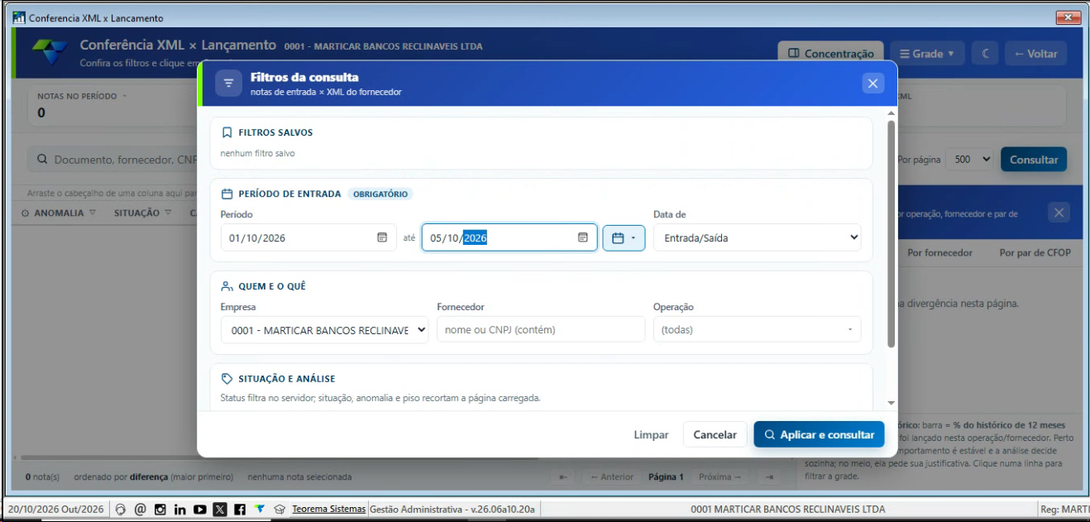Click the window title bar app icon

pos(19,17)
